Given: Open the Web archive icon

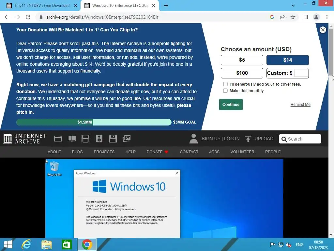Looking at the screenshot, I should [x=58, y=139].
